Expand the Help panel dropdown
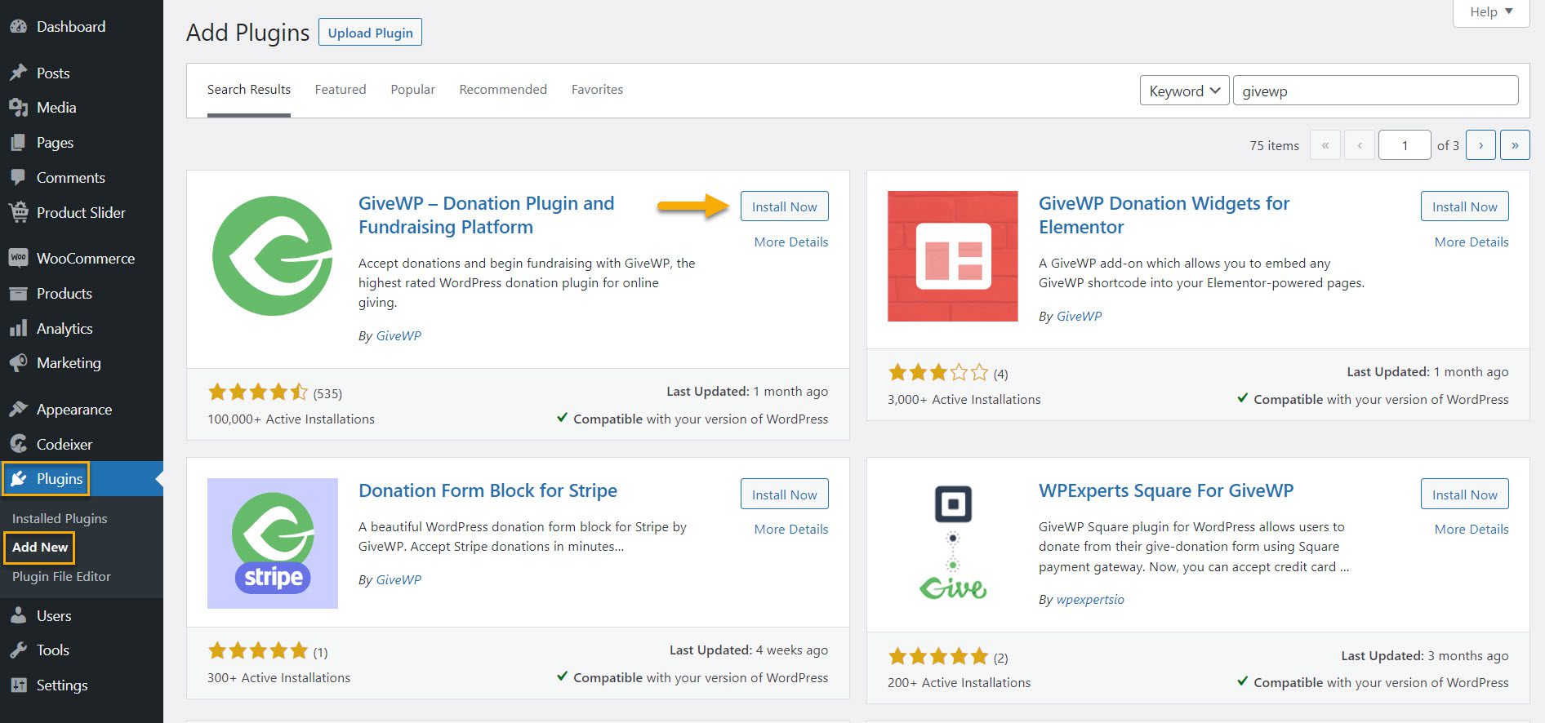1545x723 pixels. pos(1491,12)
